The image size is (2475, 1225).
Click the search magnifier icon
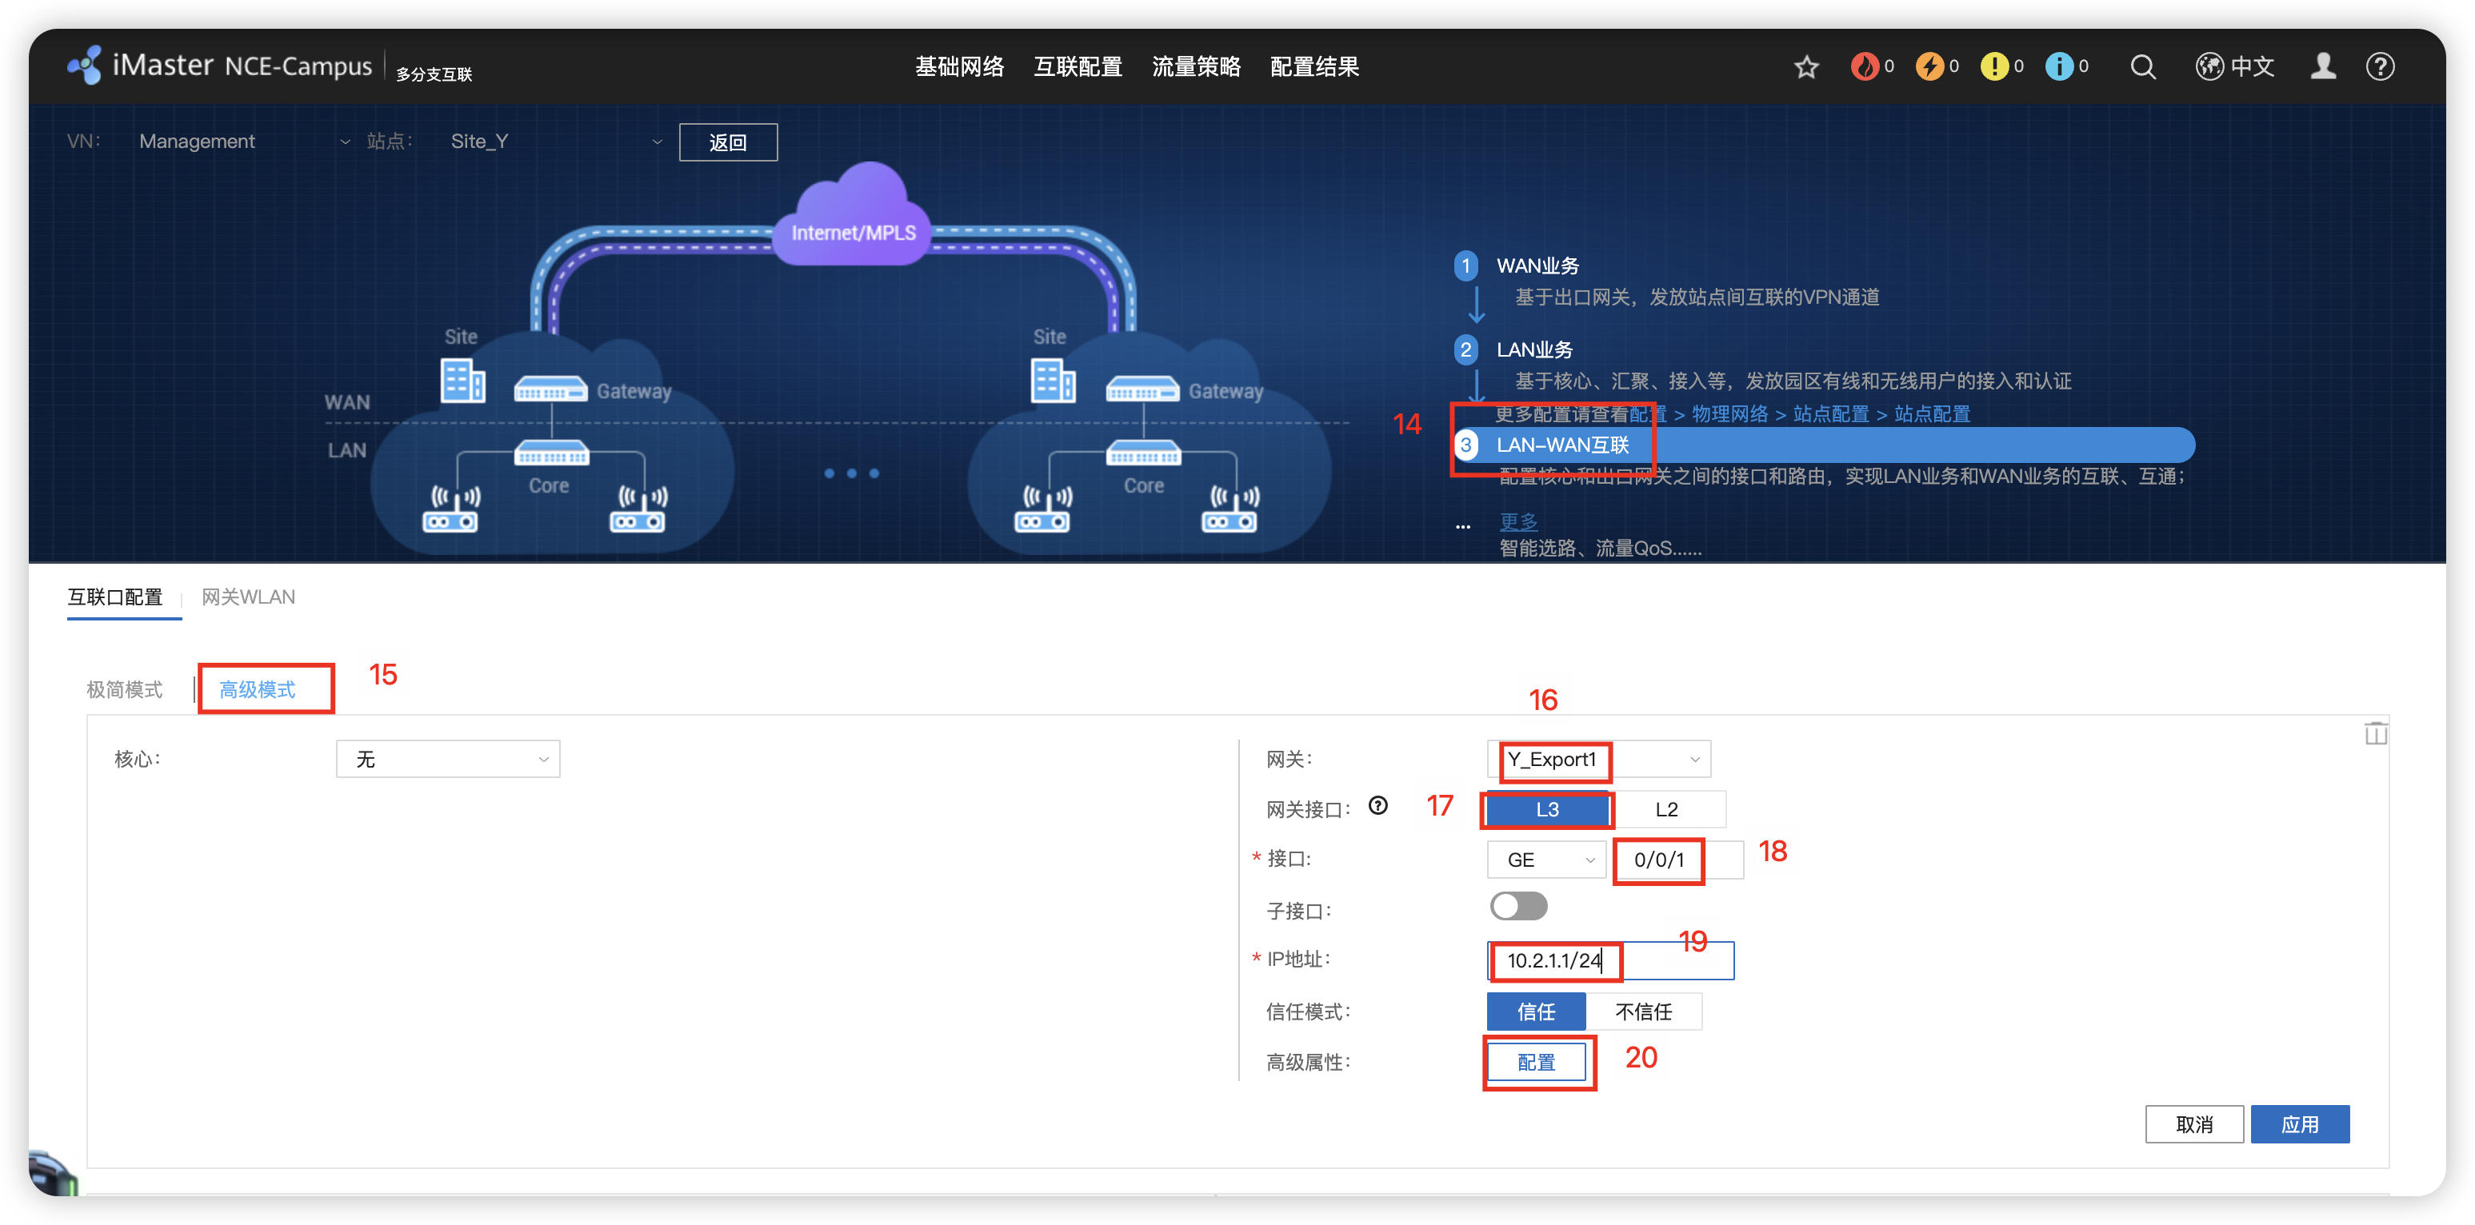(x=2142, y=67)
